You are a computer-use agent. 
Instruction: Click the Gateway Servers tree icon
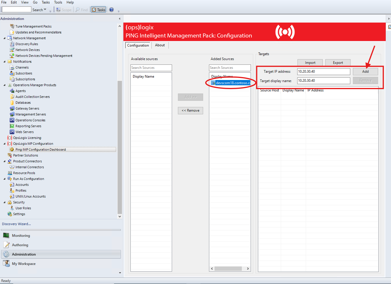click(12, 108)
